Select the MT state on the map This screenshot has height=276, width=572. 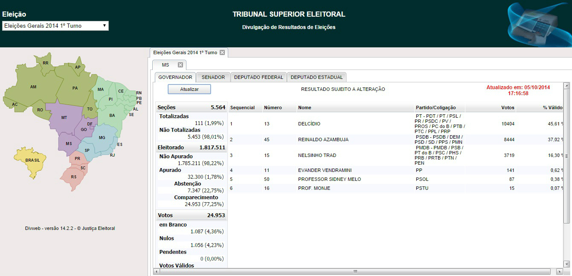[x=64, y=117]
